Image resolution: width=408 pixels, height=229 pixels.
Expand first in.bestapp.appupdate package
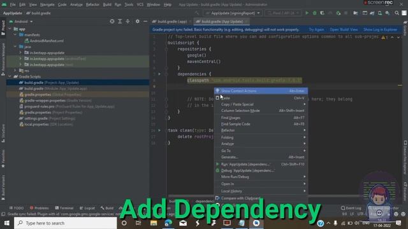[x=20, y=53]
